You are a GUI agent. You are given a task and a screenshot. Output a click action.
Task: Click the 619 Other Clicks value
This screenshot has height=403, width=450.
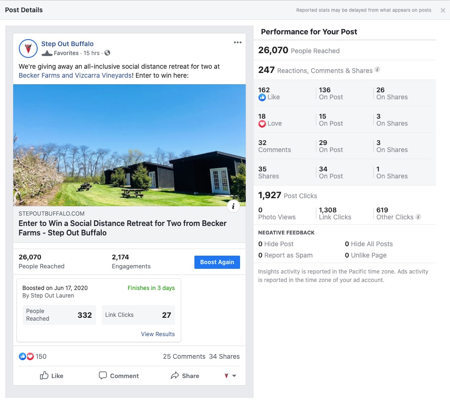coord(395,213)
